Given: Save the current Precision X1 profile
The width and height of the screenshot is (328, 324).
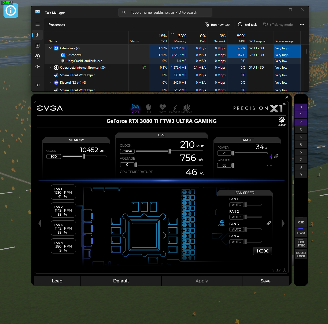Looking at the screenshot, I should tap(266, 281).
